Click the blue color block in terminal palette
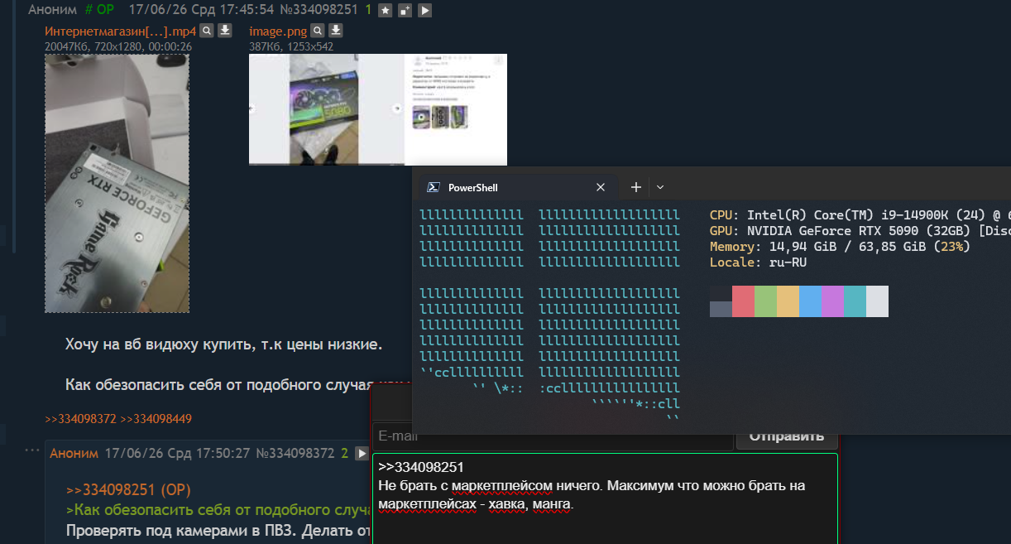The image size is (1011, 544). 810,301
